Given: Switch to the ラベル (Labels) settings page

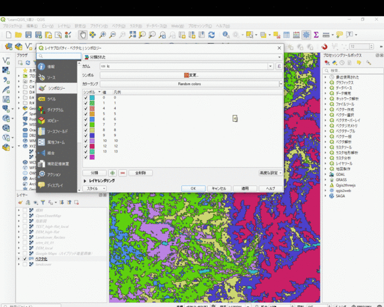Looking at the screenshot, I should [52, 99].
